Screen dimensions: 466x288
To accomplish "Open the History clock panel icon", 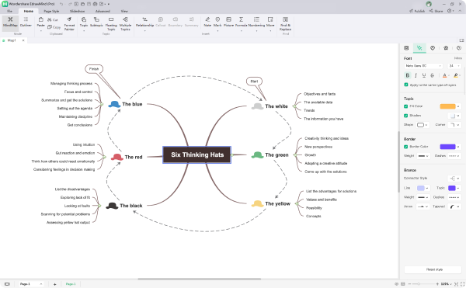I will click(x=459, y=48).
